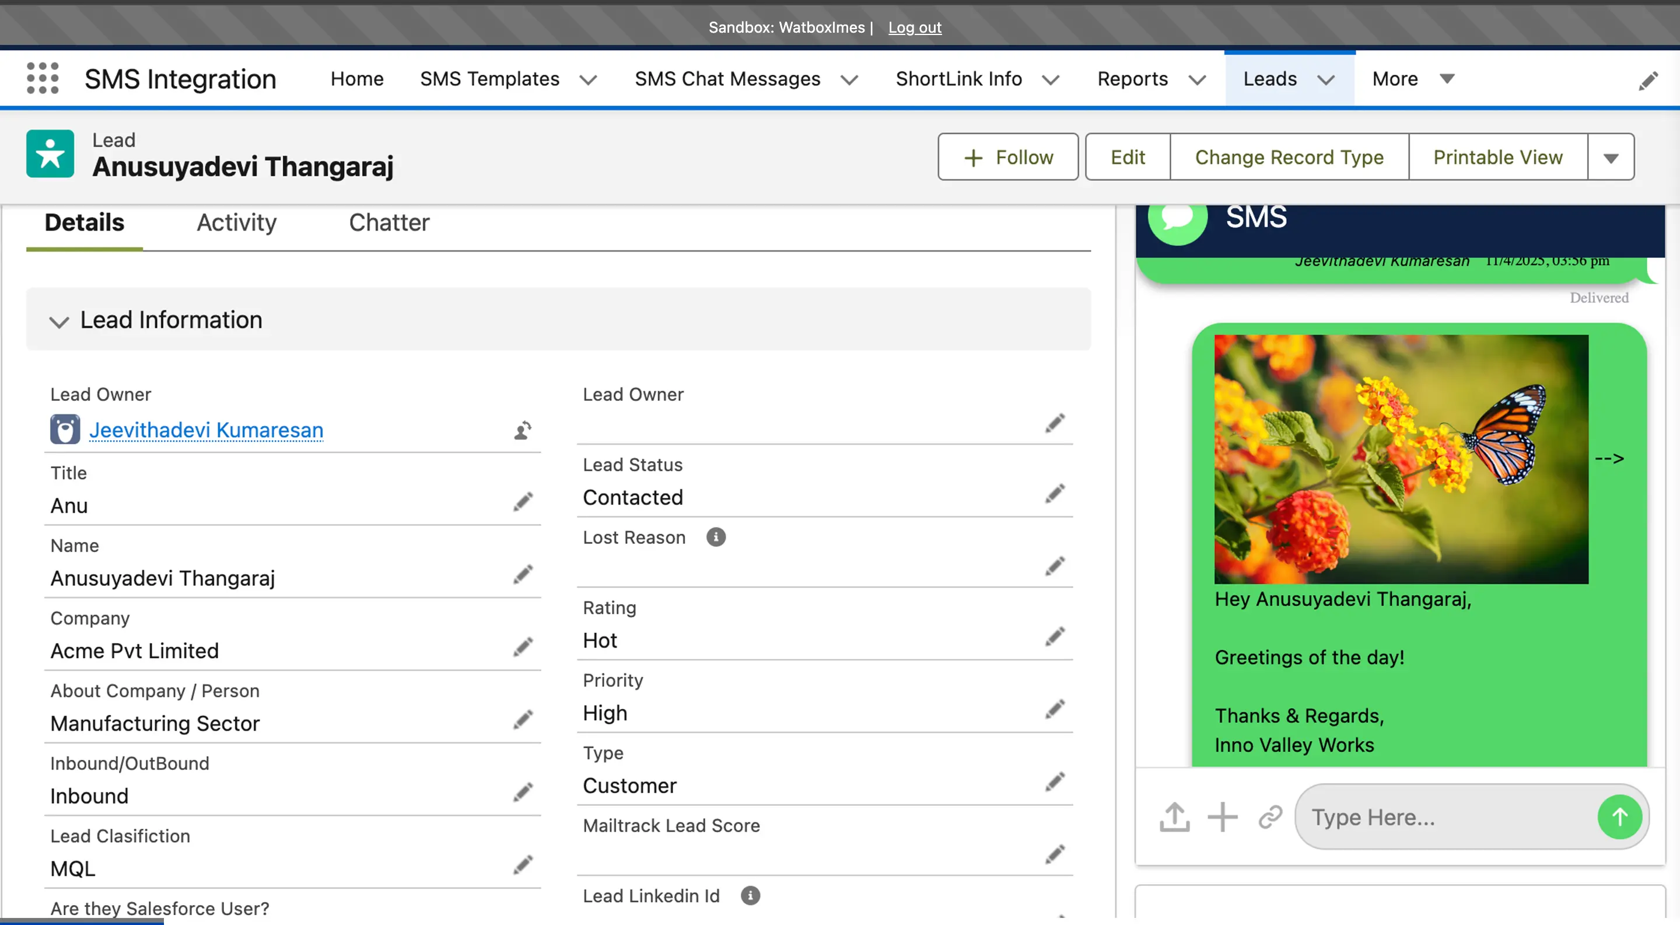Image resolution: width=1680 pixels, height=925 pixels.
Task: Click the MQL classification value
Action: point(72,869)
